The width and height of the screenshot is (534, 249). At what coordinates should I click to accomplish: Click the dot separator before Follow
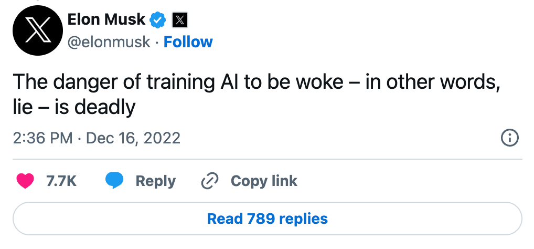point(157,43)
